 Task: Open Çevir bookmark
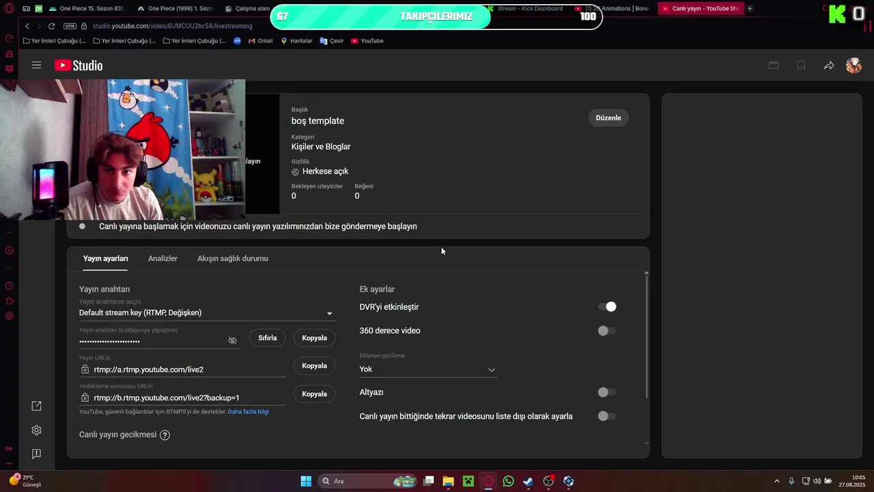tap(331, 41)
